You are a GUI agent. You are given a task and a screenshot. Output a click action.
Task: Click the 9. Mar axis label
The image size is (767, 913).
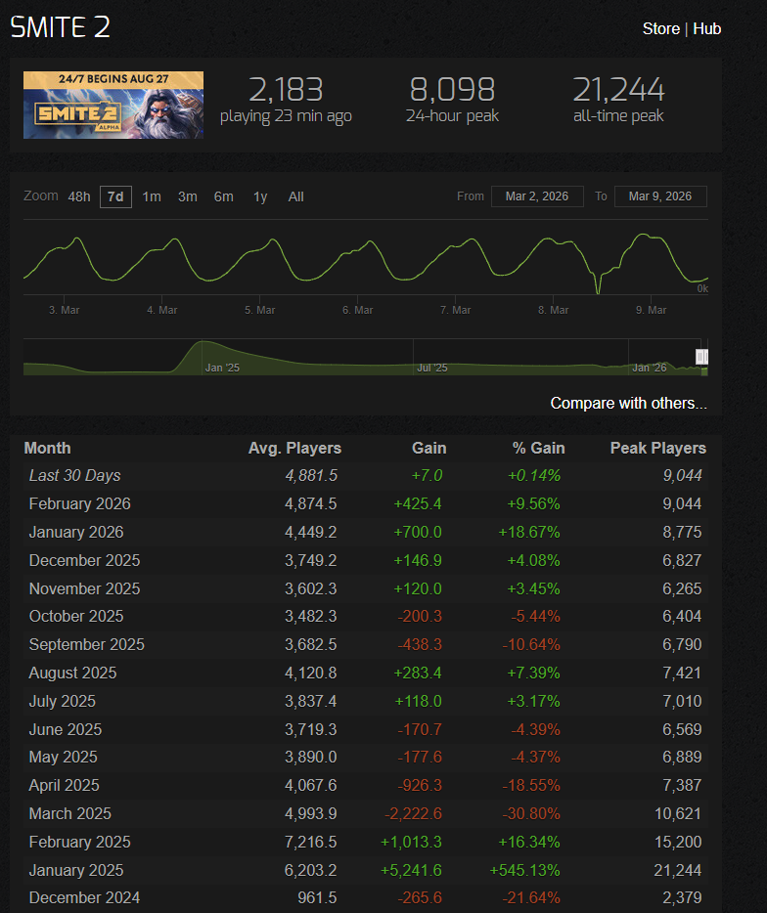click(x=651, y=310)
